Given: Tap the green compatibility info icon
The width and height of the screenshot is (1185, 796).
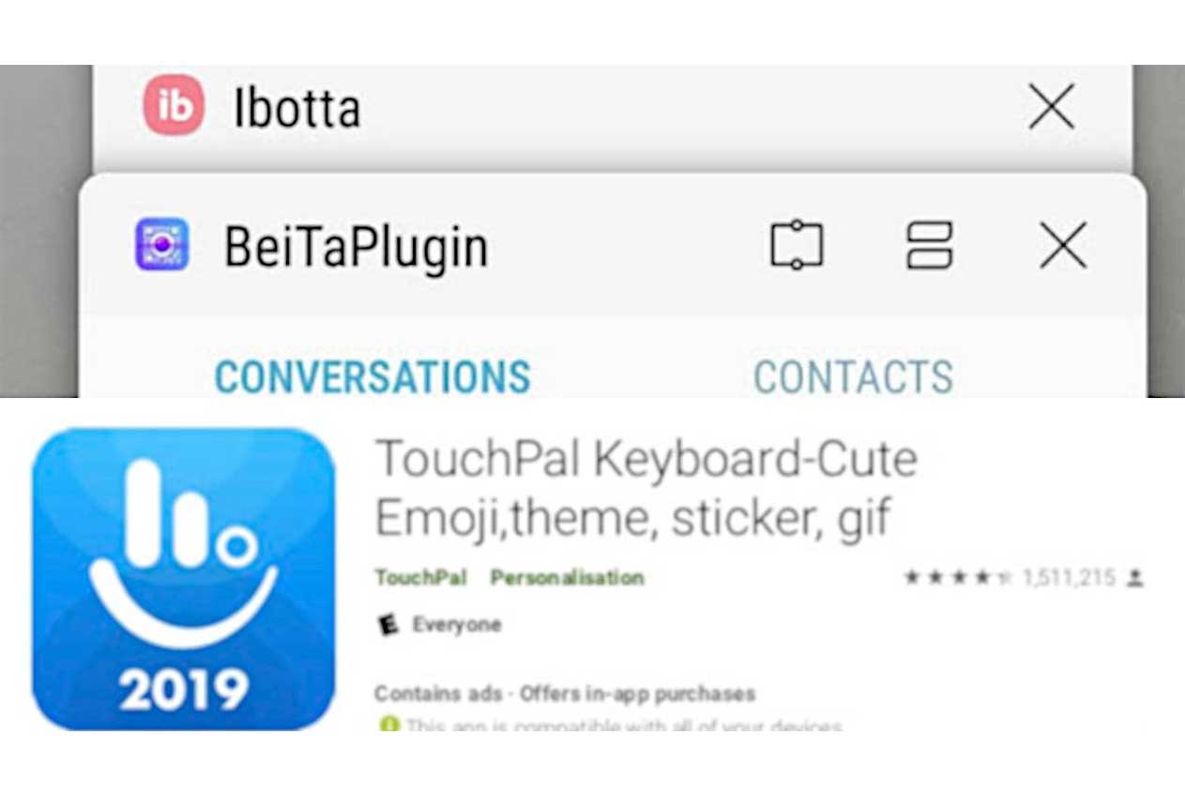Looking at the screenshot, I should pos(387,726).
